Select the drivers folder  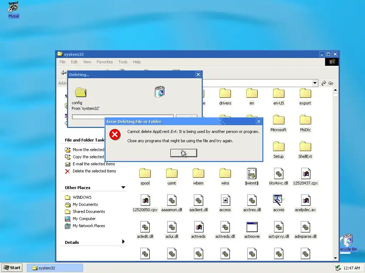225,97
